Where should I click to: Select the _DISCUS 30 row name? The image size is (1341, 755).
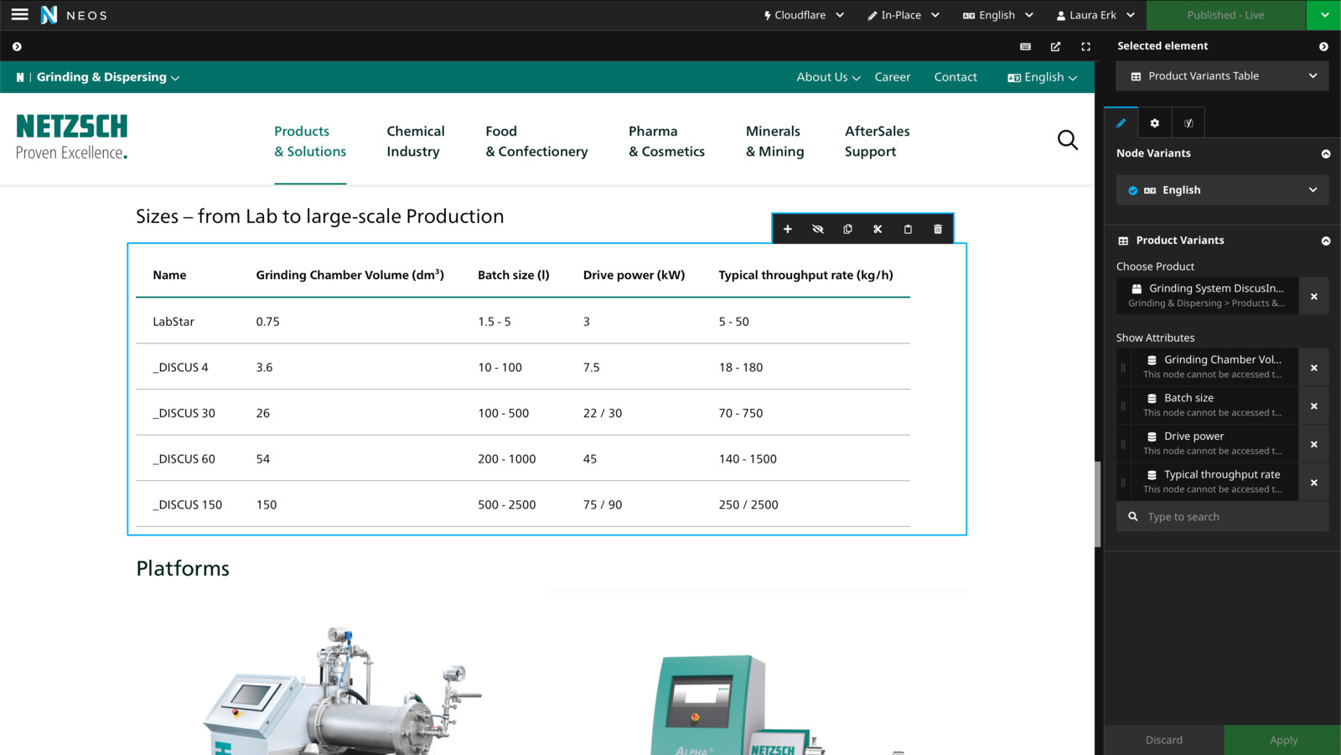(184, 413)
